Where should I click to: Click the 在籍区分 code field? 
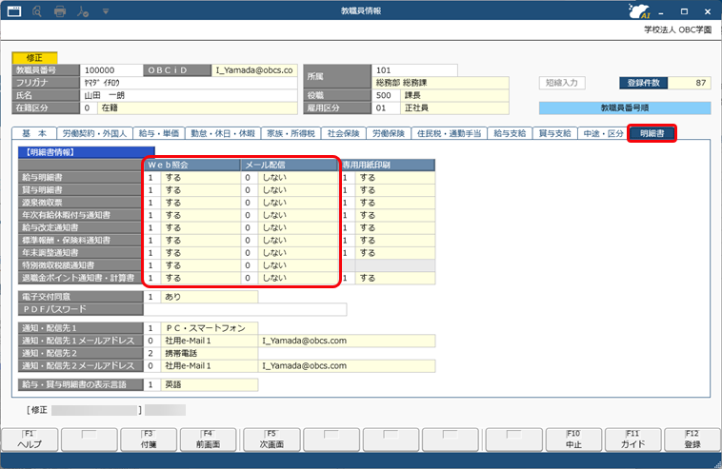coord(88,108)
